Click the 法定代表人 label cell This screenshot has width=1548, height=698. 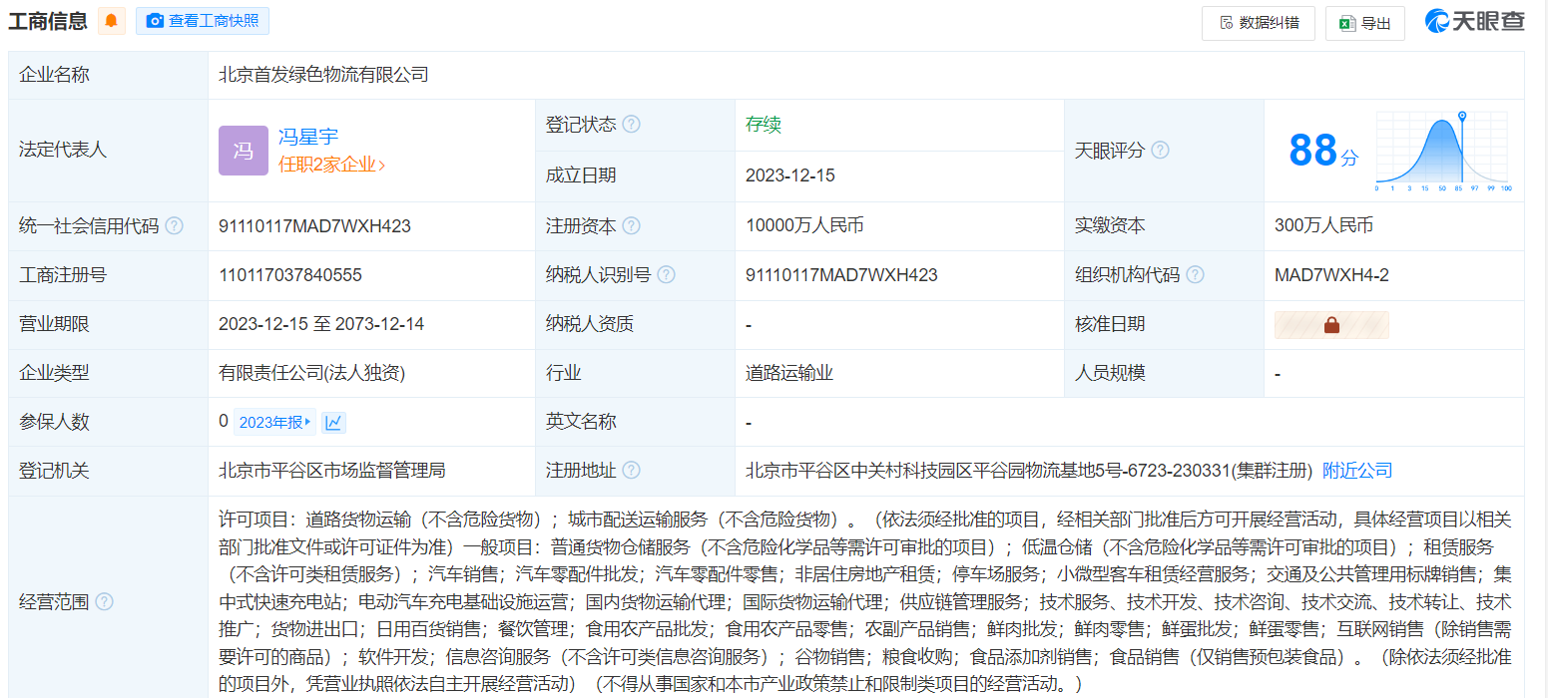point(108,151)
